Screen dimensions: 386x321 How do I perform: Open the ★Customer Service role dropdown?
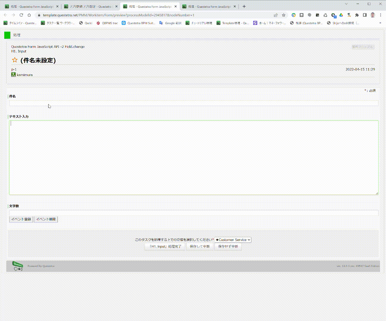click(x=233, y=240)
